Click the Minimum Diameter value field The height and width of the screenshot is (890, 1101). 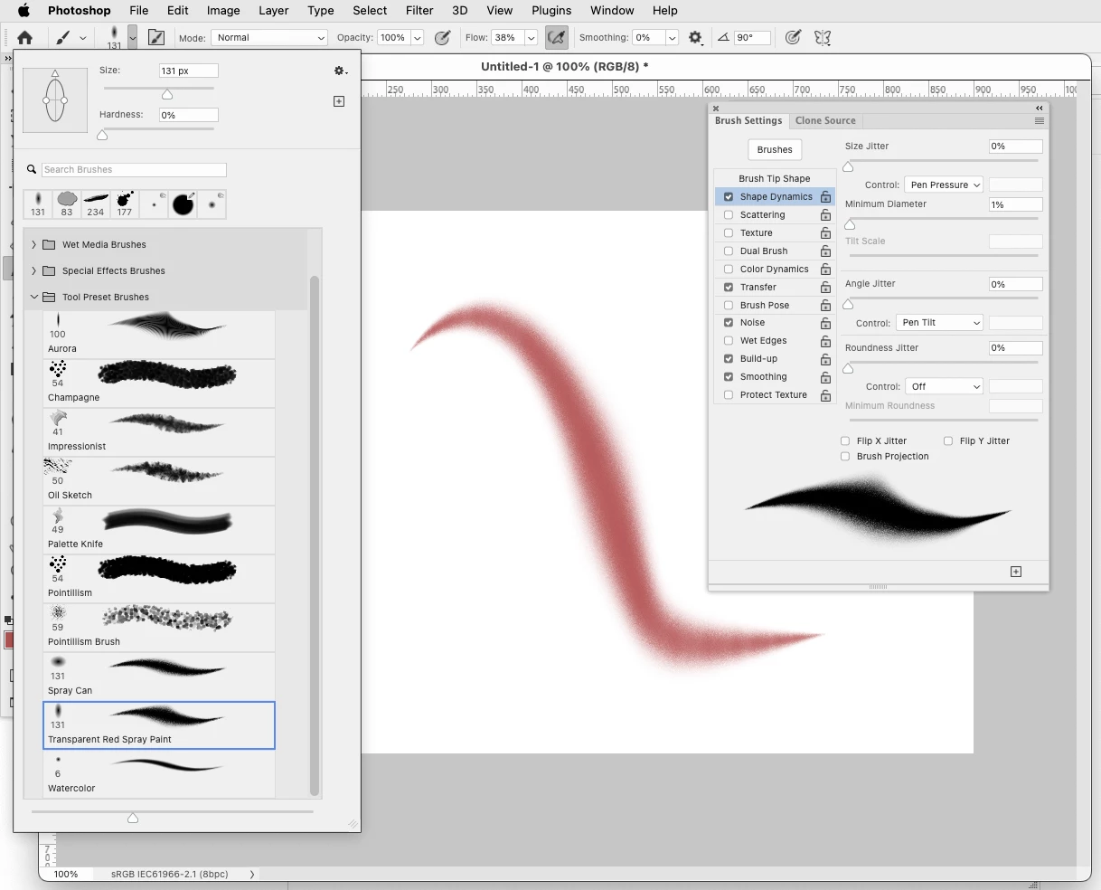[x=1016, y=205]
